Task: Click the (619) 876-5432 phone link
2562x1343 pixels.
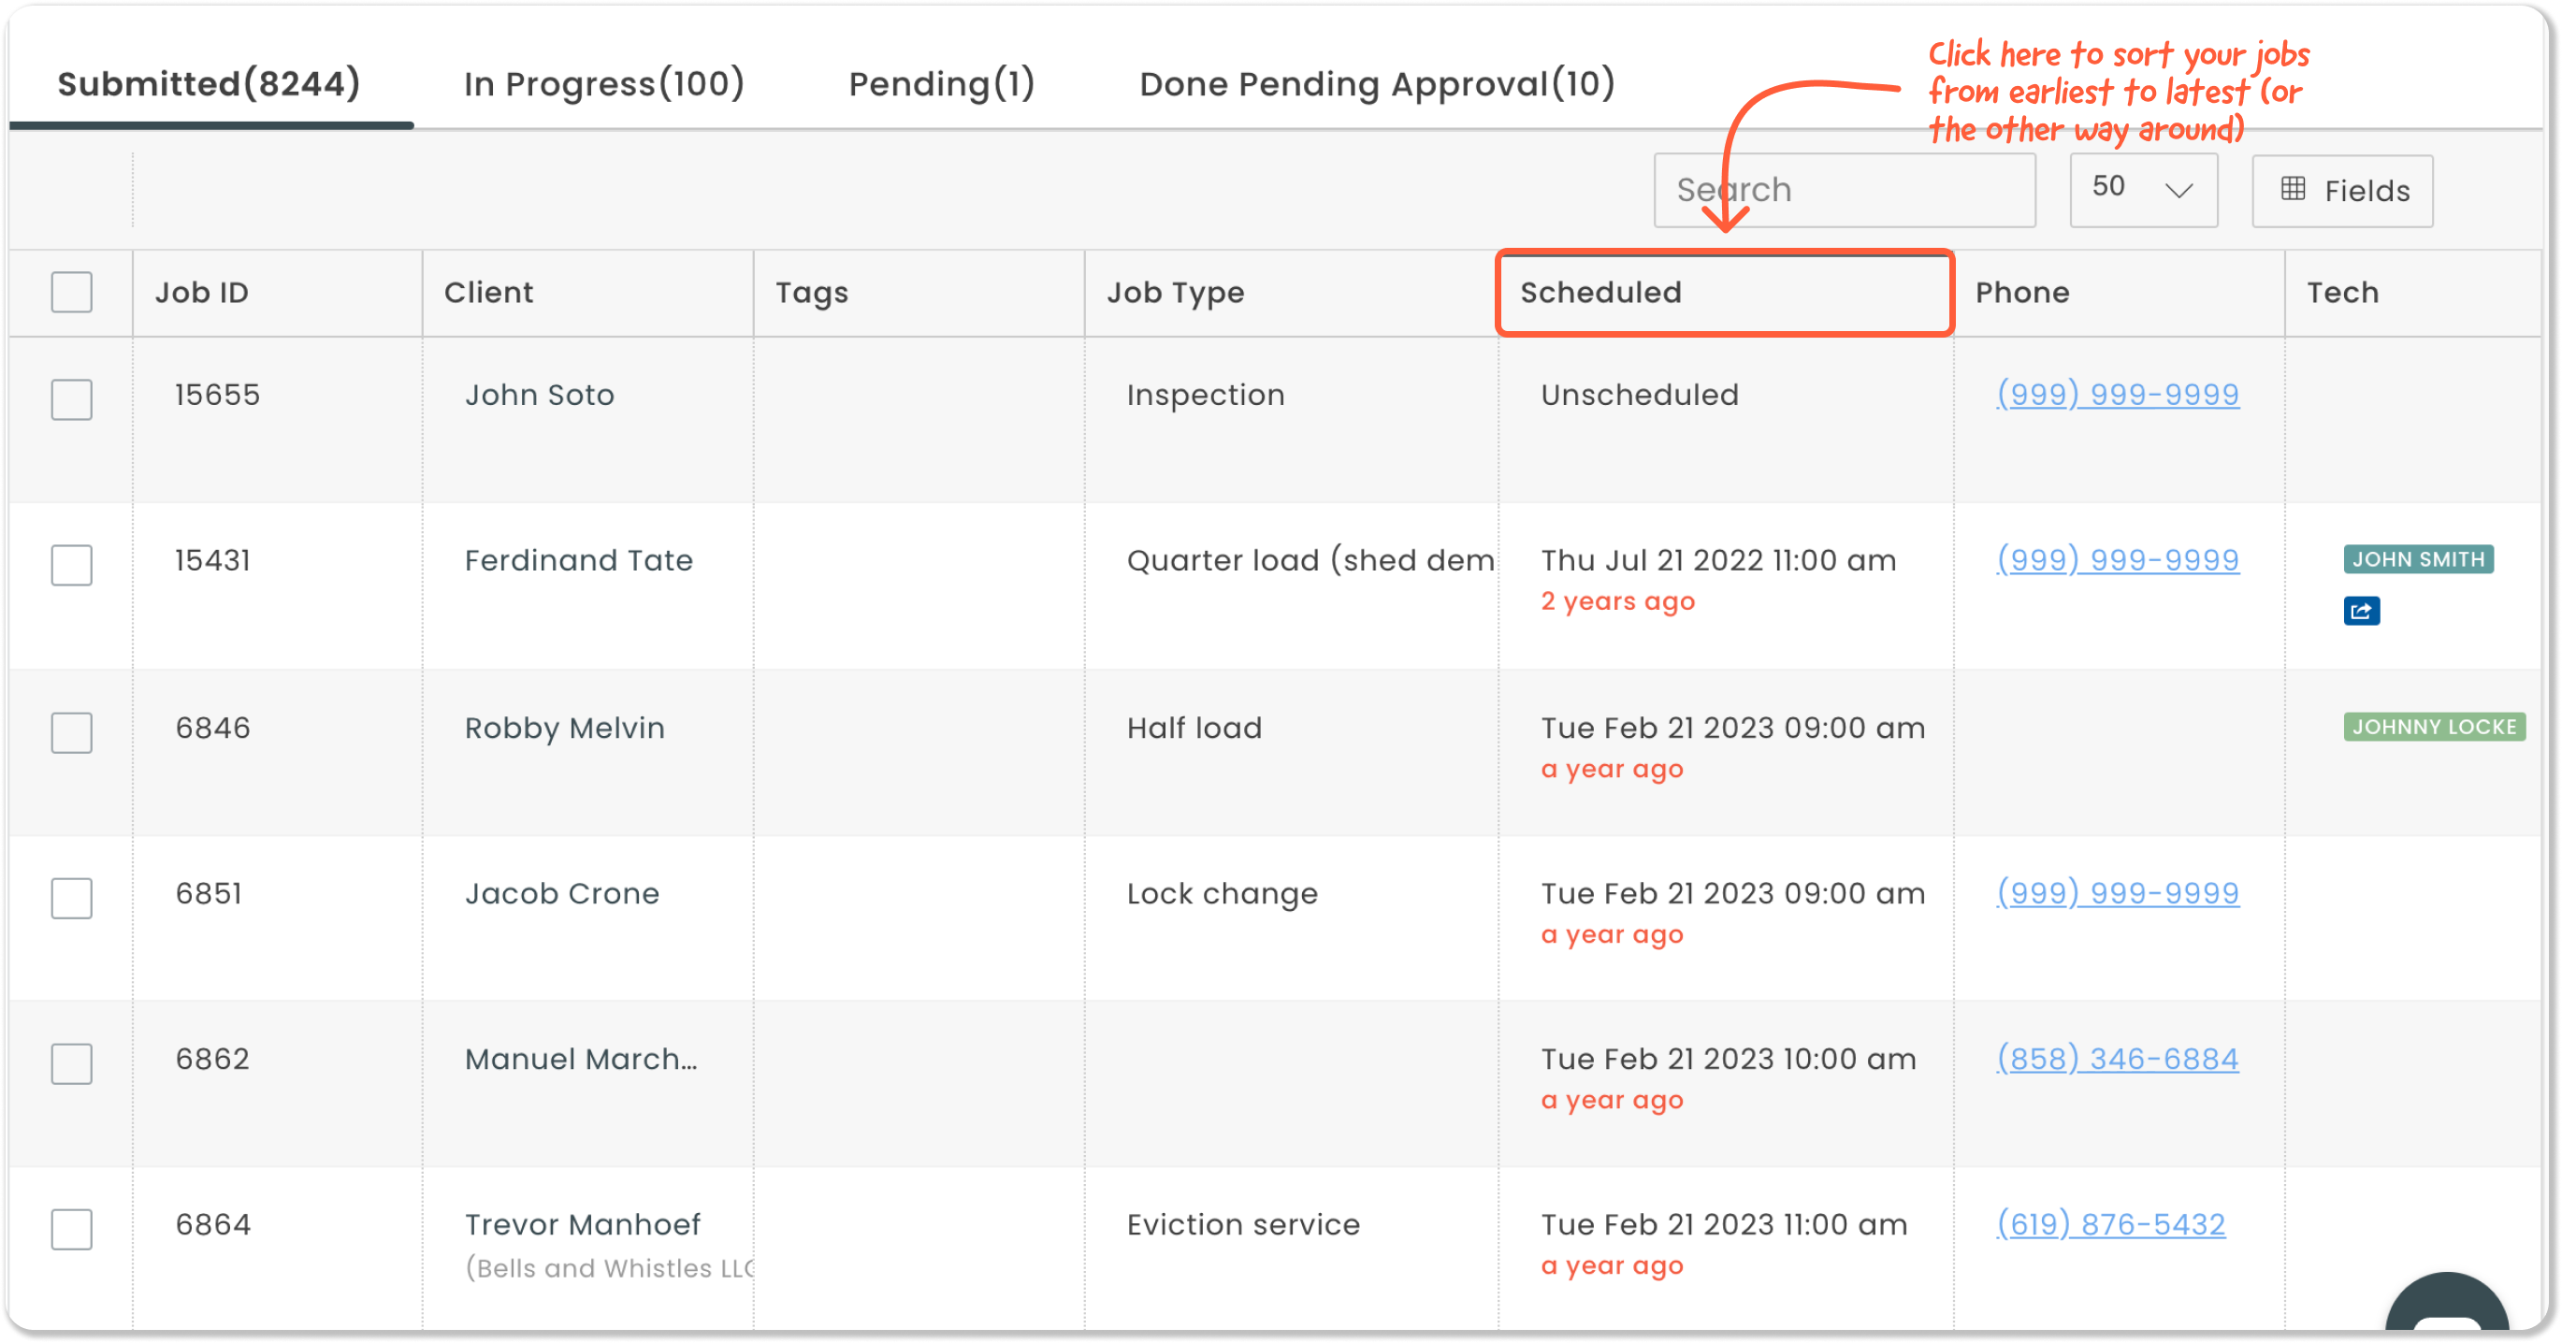Action: click(x=2110, y=1223)
